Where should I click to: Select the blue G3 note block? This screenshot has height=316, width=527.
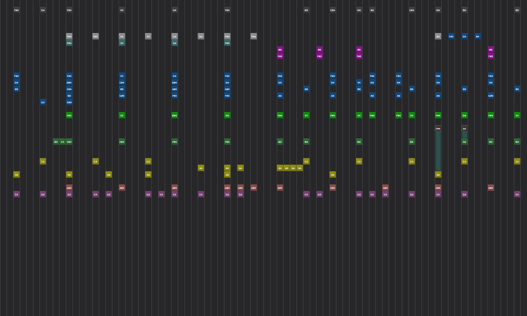click(x=43, y=102)
